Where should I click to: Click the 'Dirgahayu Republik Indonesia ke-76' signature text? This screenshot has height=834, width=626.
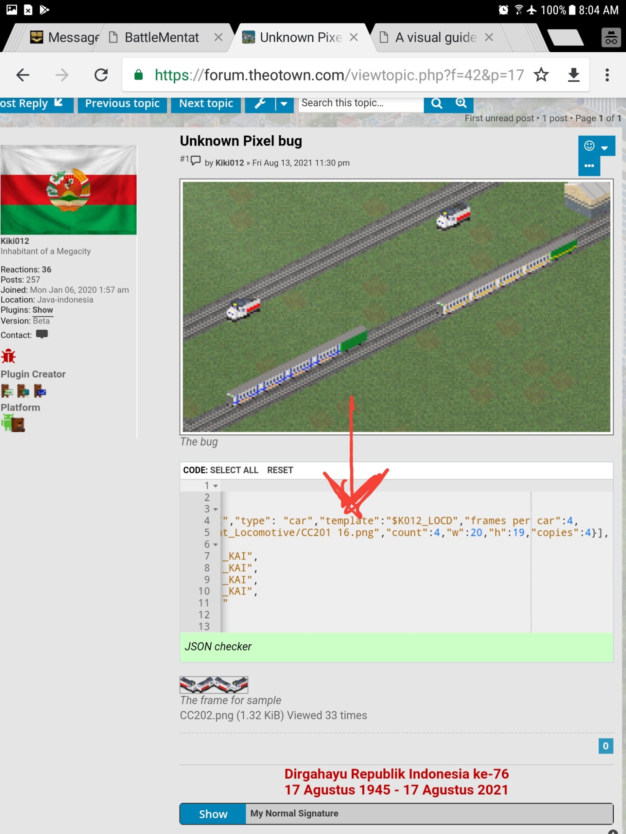(396, 774)
